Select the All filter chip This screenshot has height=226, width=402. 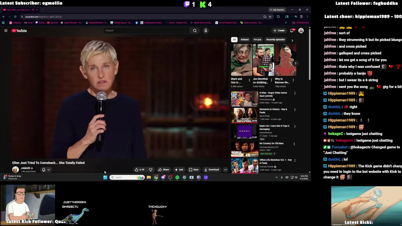234,40
